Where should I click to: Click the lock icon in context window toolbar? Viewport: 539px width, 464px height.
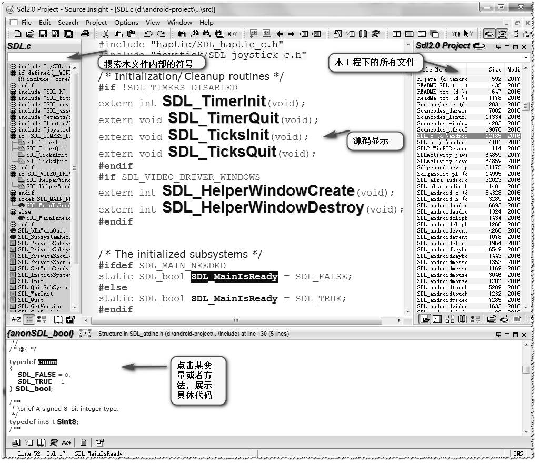(x=83, y=442)
